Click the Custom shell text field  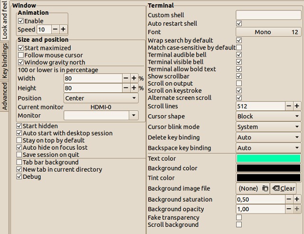(268, 15)
